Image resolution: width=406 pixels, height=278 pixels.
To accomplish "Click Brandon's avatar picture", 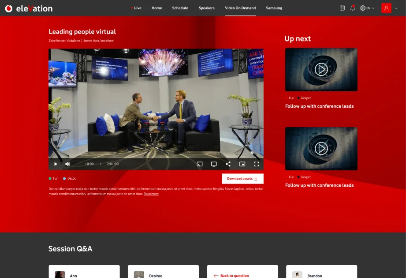I will click(x=297, y=274).
